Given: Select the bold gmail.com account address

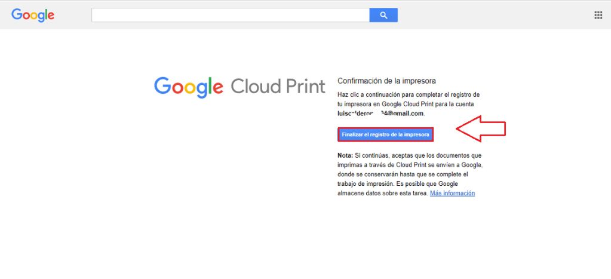Looking at the screenshot, I should (380, 113).
